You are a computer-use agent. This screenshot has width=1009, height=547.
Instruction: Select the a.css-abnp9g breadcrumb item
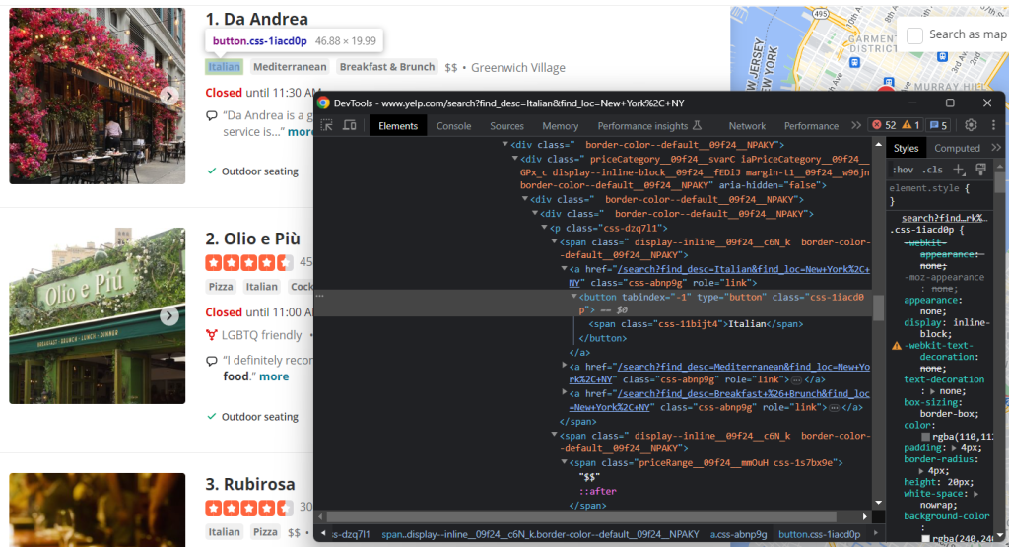point(739,534)
